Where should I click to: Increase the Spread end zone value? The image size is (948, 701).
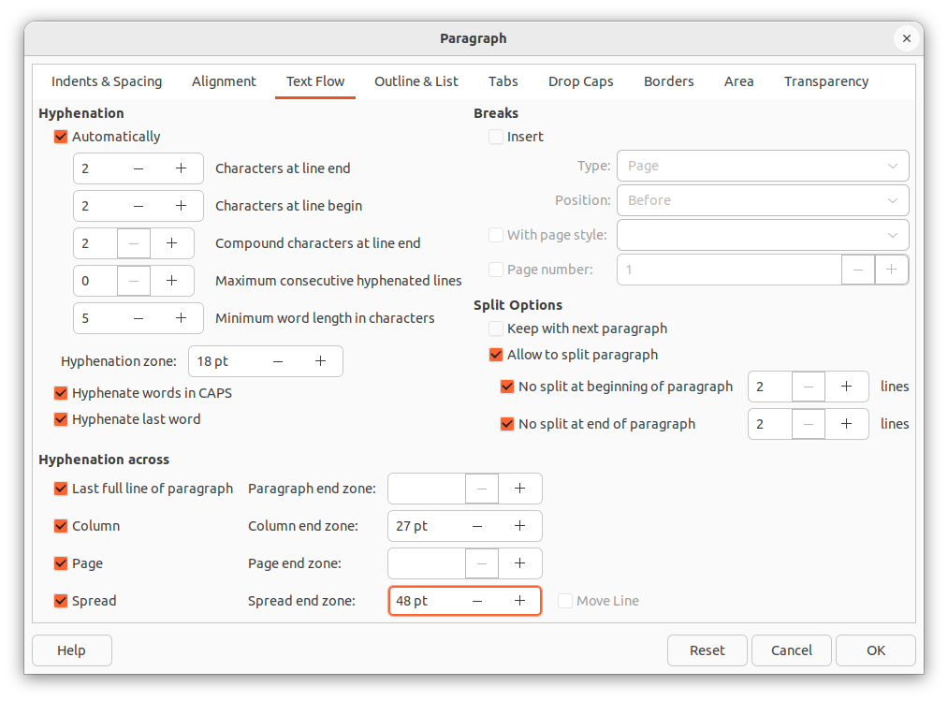point(520,601)
